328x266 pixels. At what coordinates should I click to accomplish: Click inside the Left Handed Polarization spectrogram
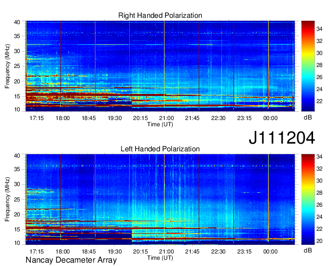coord(160,199)
